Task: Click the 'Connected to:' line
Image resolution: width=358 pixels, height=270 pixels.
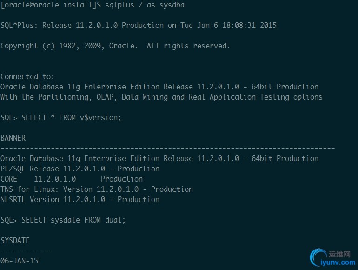Action: tap(27, 77)
